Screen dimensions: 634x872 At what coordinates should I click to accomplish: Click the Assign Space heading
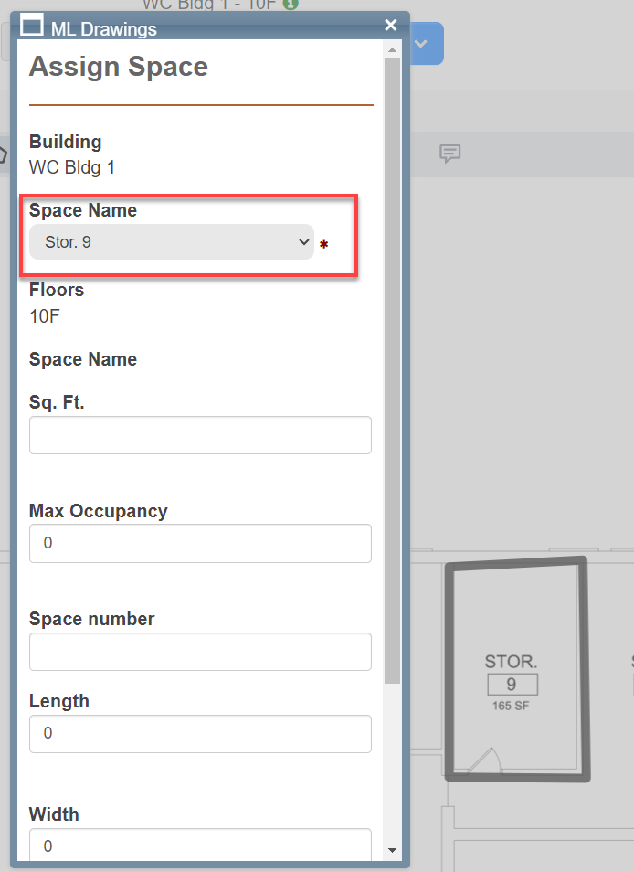118,66
